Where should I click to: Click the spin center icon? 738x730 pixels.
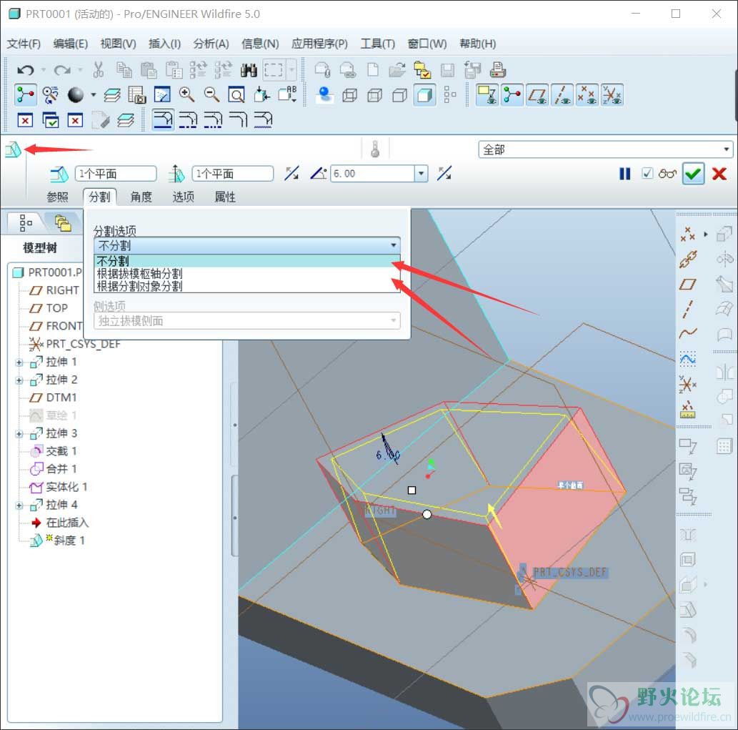(x=25, y=95)
